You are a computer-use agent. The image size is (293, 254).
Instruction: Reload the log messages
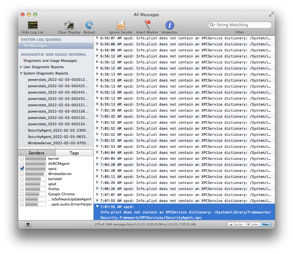click(89, 24)
